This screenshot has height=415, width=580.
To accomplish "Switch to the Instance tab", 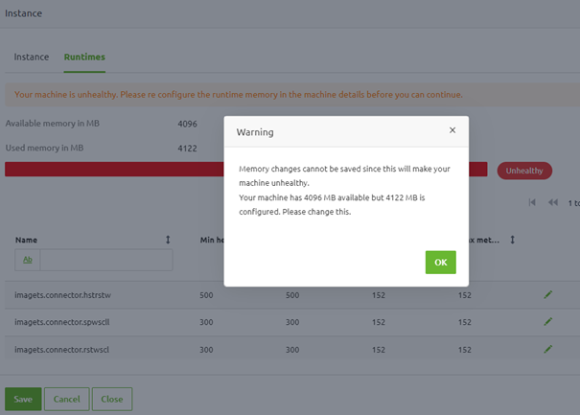I will point(32,57).
